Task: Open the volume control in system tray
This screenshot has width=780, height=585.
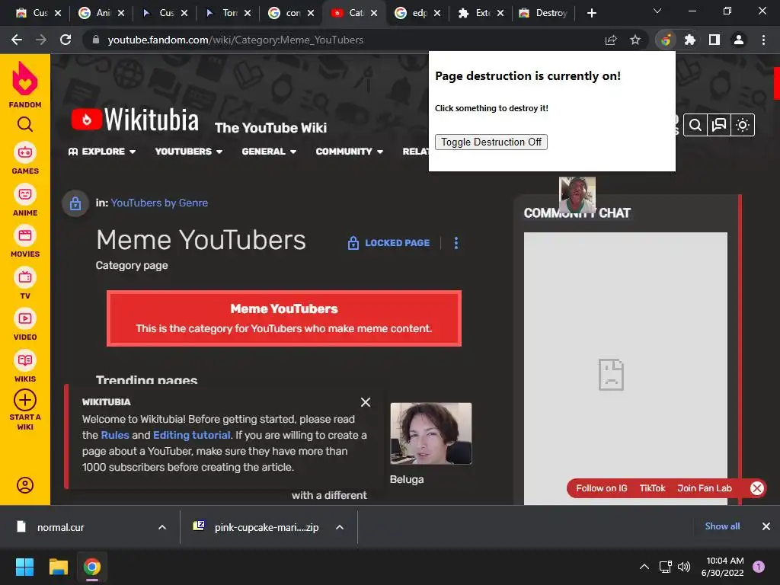Action: pos(684,567)
